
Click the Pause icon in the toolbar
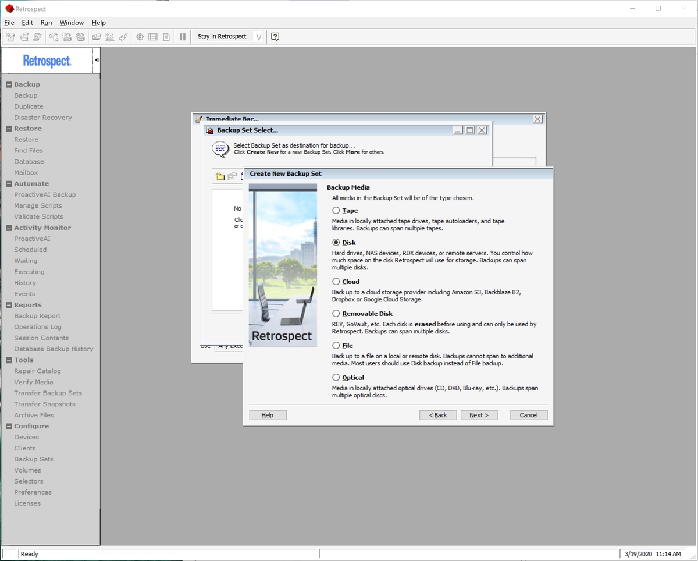pyautogui.click(x=182, y=37)
